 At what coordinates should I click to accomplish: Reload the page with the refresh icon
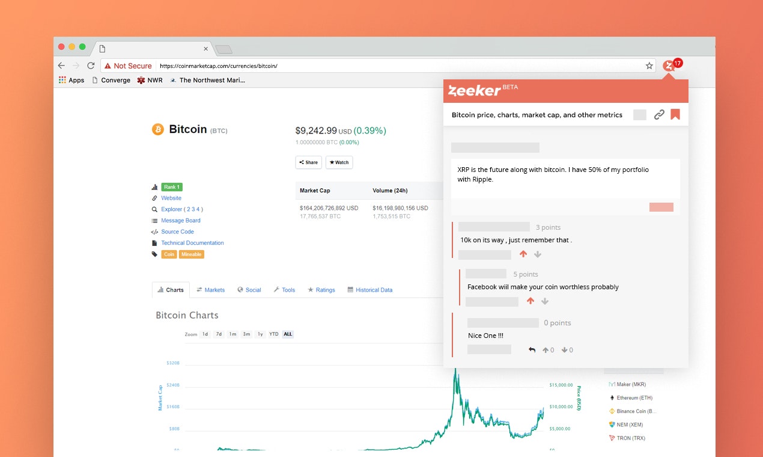(x=91, y=66)
